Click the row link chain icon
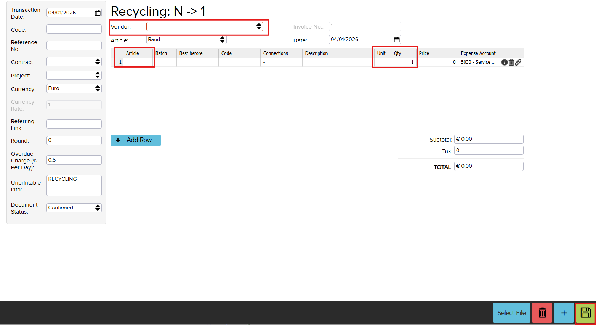 click(x=518, y=62)
